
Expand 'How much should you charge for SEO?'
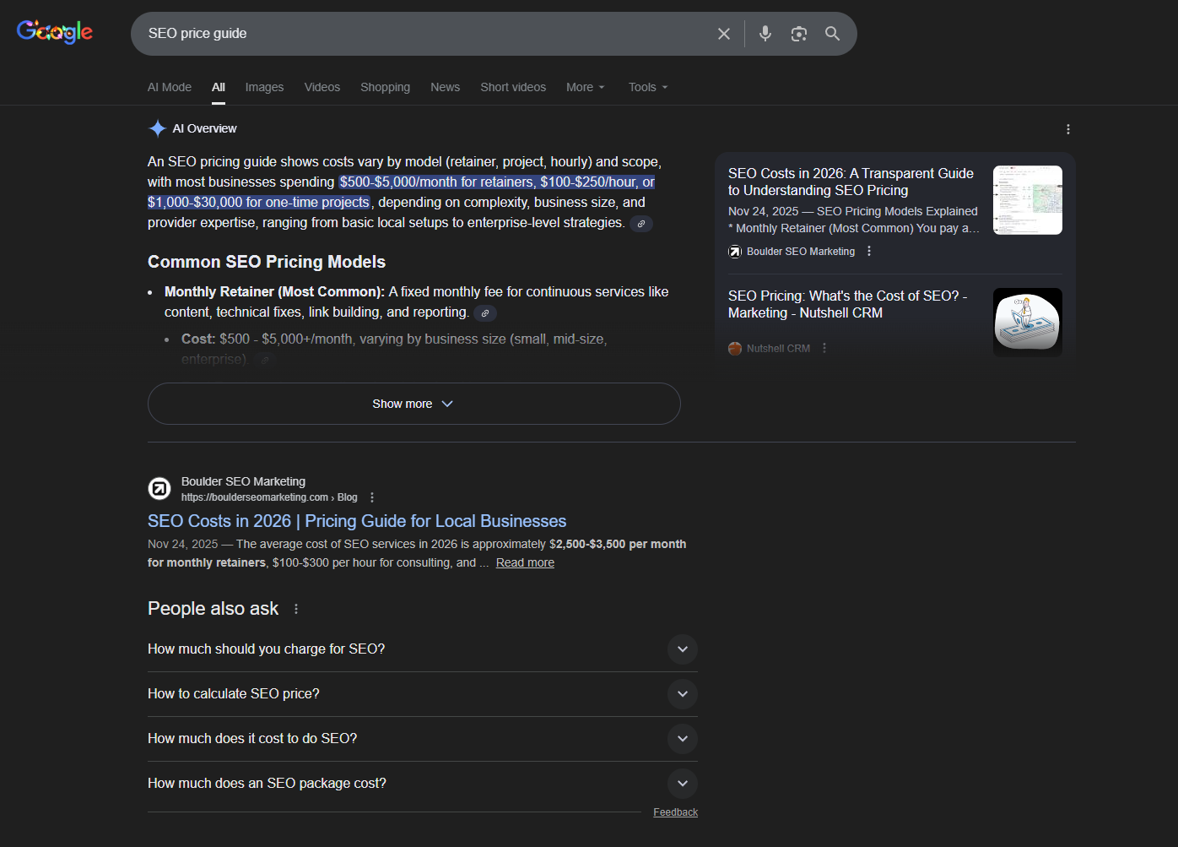683,649
